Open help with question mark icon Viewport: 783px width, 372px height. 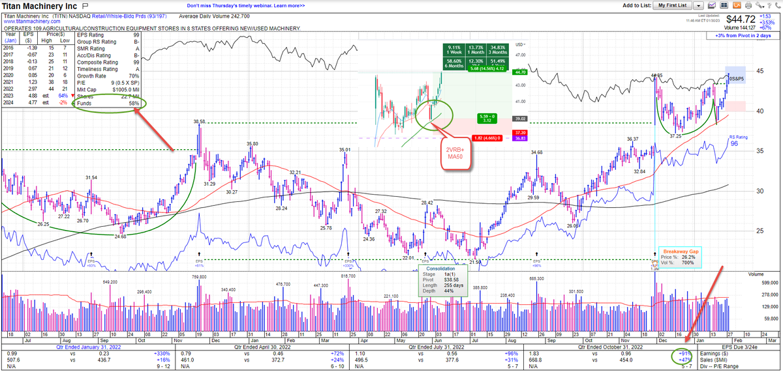(x=769, y=5)
